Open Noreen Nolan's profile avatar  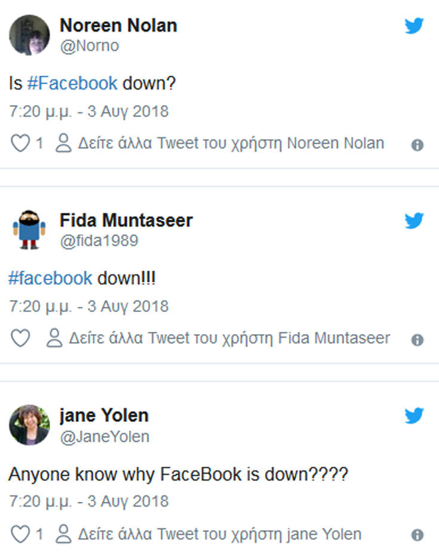[29, 35]
